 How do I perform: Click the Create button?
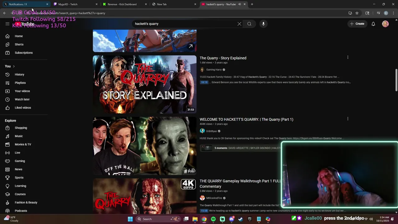point(357,24)
